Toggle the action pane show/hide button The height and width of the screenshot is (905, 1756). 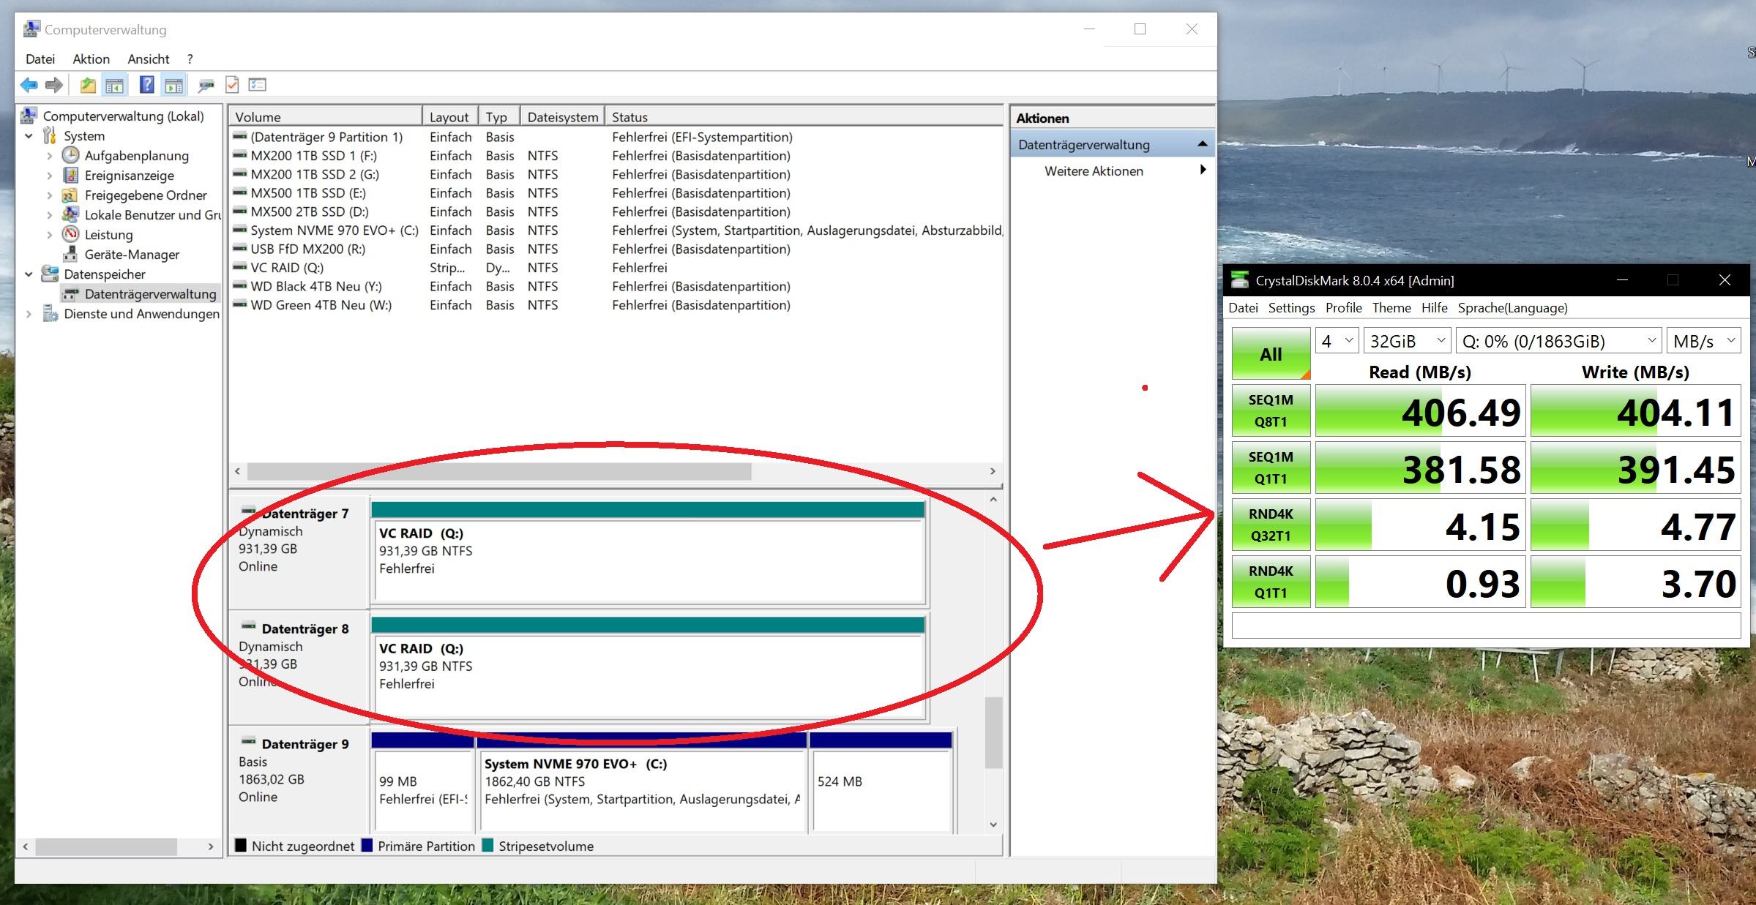173,85
